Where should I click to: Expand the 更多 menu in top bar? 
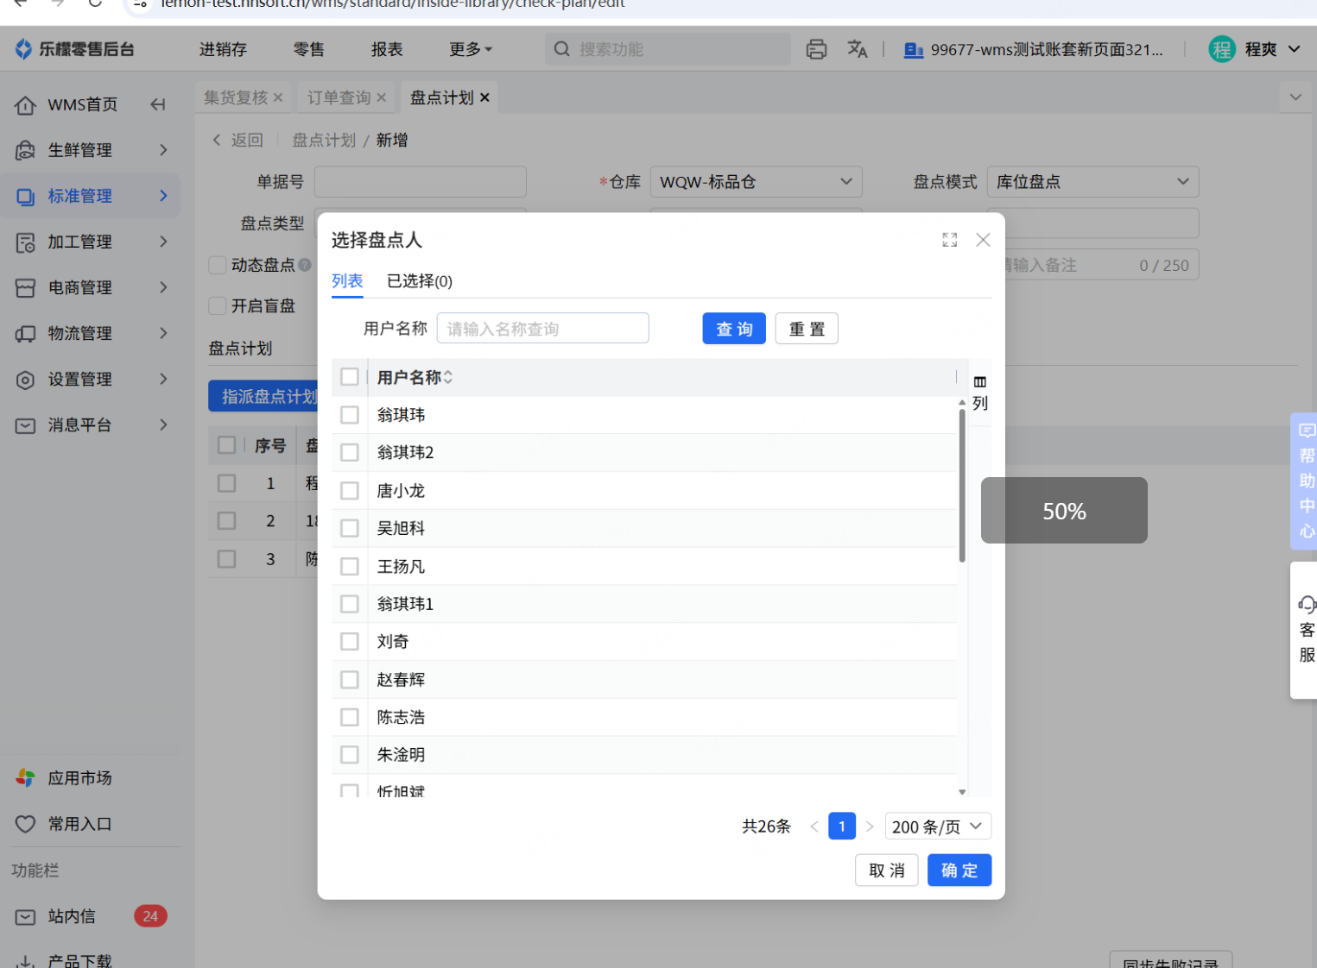(470, 49)
